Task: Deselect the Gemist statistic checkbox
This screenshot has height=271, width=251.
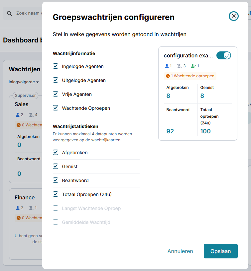Action: pos(56,167)
